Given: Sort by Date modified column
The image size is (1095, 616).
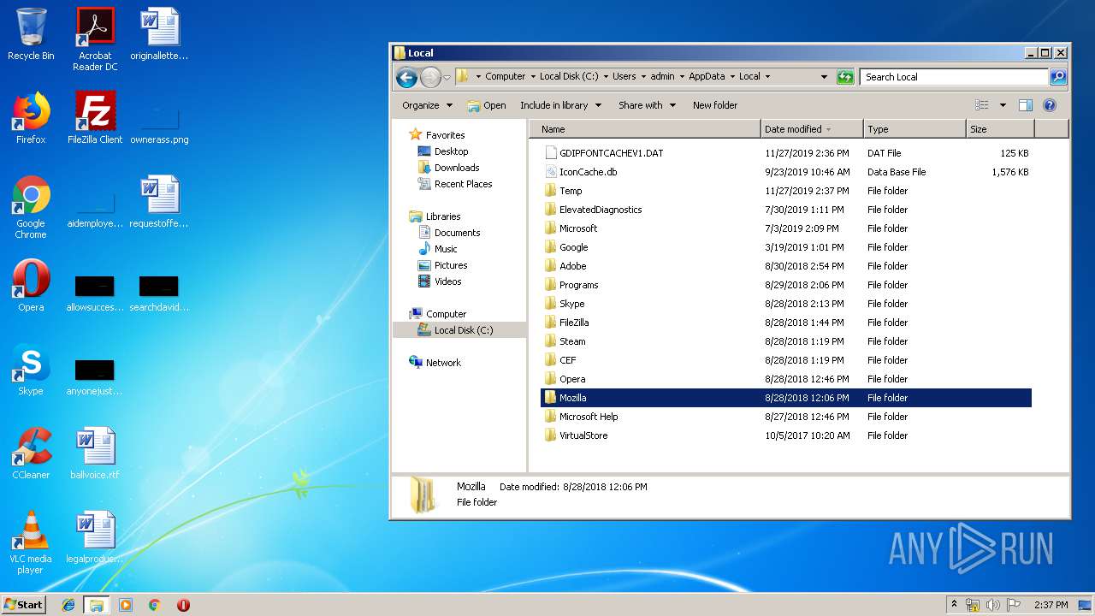Looking at the screenshot, I should tap(812, 129).
